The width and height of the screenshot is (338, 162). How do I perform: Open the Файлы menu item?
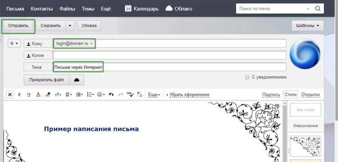point(67,9)
